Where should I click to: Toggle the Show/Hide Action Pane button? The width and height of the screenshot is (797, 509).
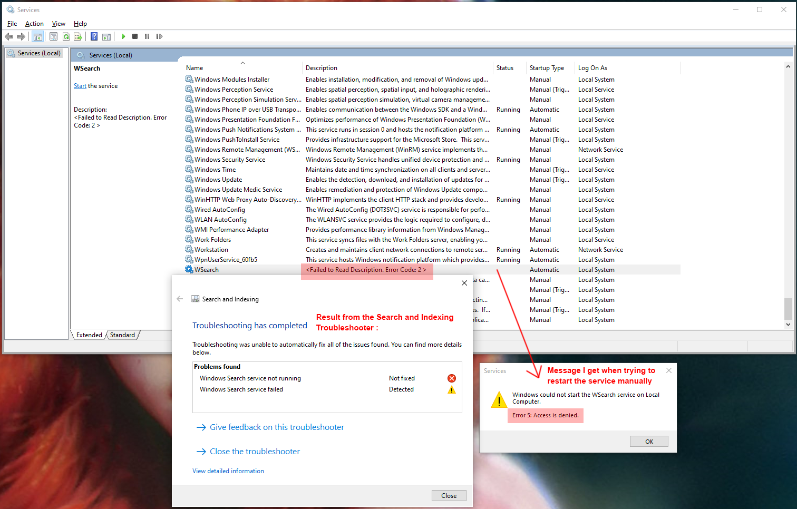[x=106, y=36]
